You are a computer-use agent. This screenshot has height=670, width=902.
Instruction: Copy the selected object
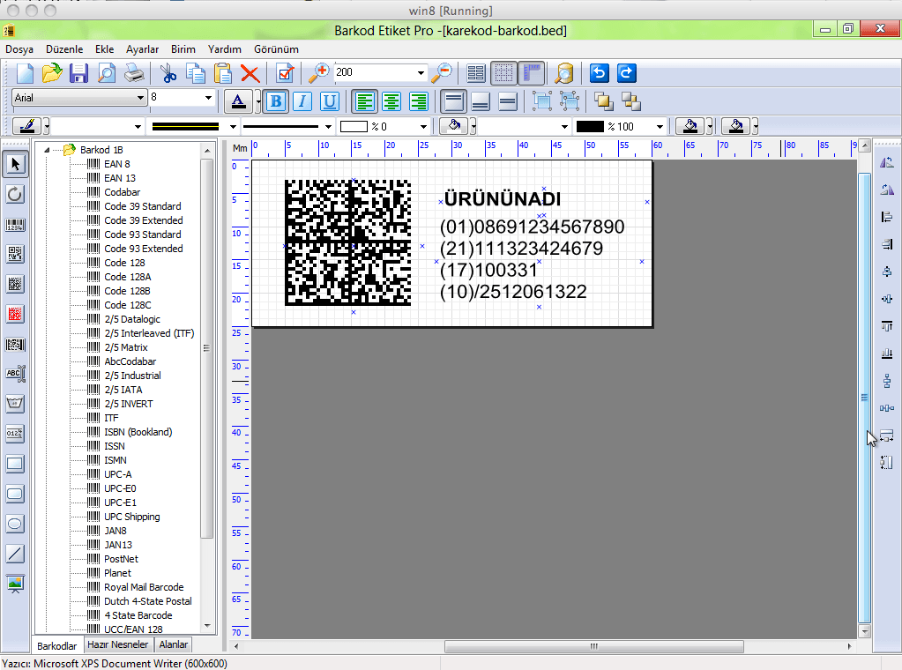point(196,73)
